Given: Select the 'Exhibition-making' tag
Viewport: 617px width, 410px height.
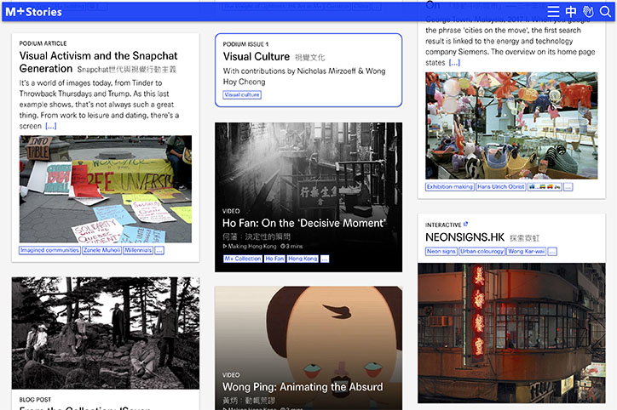Looking at the screenshot, I should [450, 187].
